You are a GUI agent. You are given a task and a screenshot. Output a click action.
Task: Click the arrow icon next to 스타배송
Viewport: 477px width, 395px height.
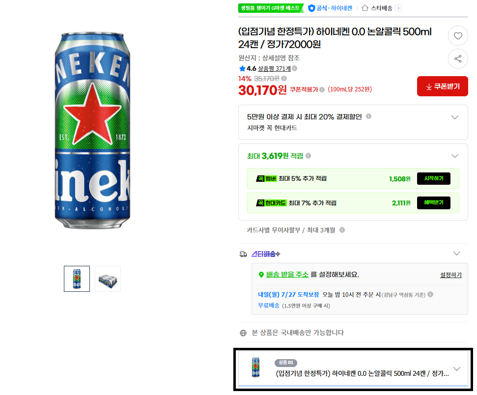pos(398,8)
